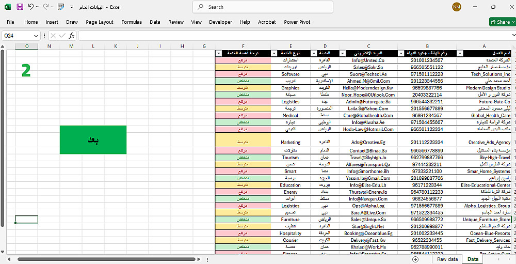Select column O header
516x264 pixels.
tap(27, 46)
